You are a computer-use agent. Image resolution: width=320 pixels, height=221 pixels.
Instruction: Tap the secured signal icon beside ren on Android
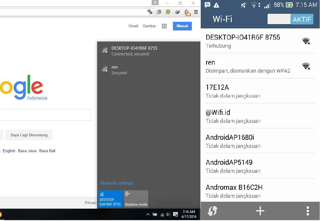point(306,66)
